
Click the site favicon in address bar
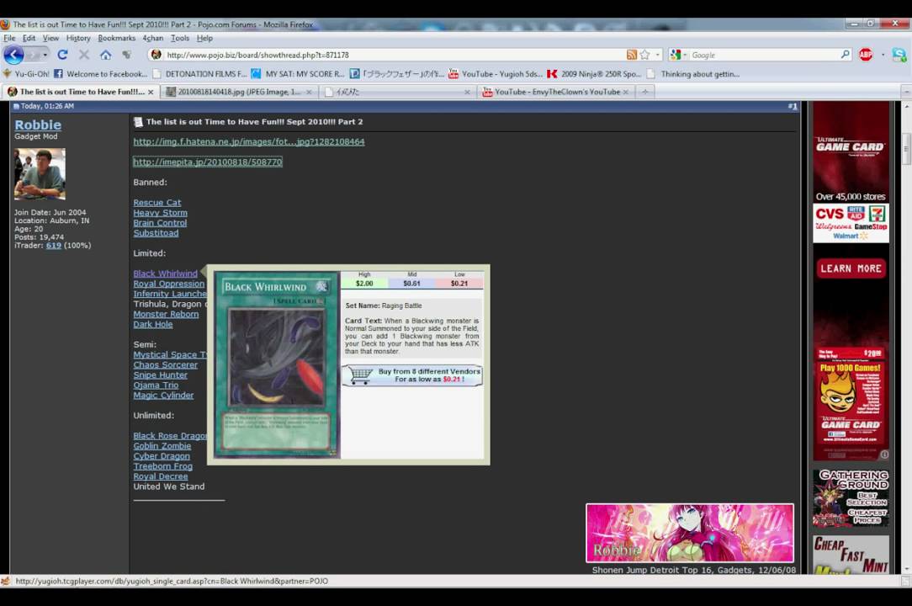[x=156, y=55]
